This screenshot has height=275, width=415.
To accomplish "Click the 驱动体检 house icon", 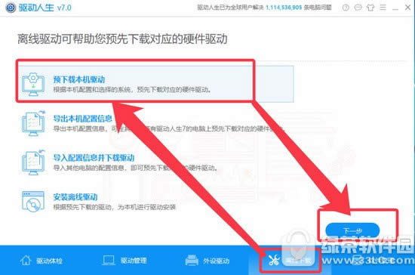I will pos(26,261).
